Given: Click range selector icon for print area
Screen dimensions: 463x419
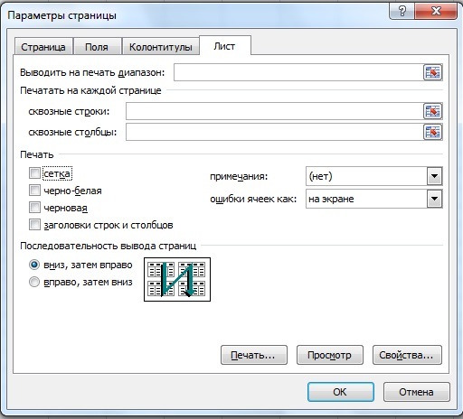Looking at the screenshot, I should (x=433, y=72).
